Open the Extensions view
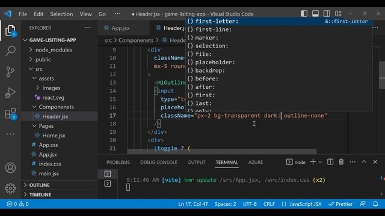Screen dimensions: 385x216 click(x=11, y=113)
